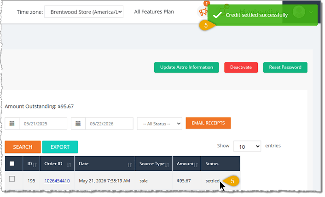The image size is (325, 197).
Task: Click the Amount Outstanding: $95.67 text
Action: pos(39,107)
